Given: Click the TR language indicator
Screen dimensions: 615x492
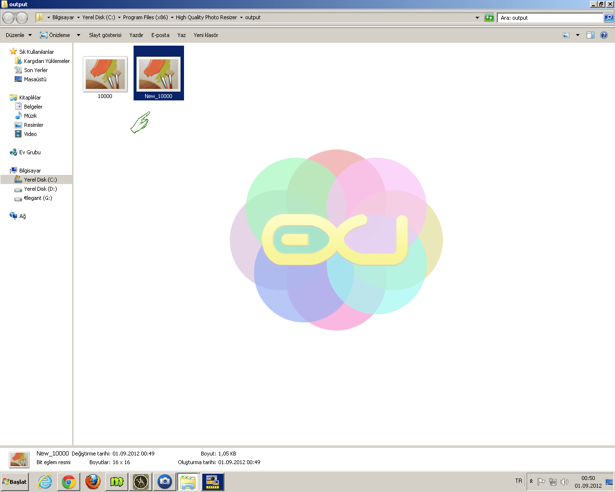Looking at the screenshot, I should point(518,481).
